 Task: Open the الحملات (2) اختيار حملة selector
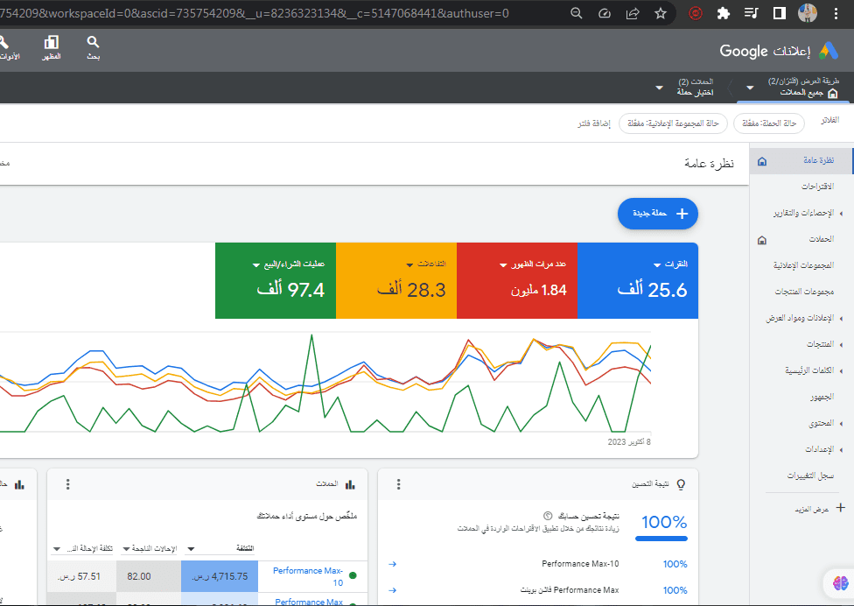point(696,88)
